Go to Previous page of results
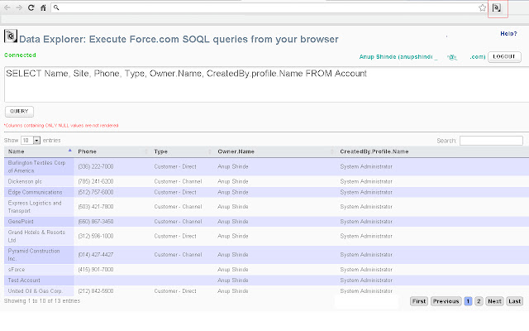This screenshot has height=331, width=529. click(x=446, y=301)
